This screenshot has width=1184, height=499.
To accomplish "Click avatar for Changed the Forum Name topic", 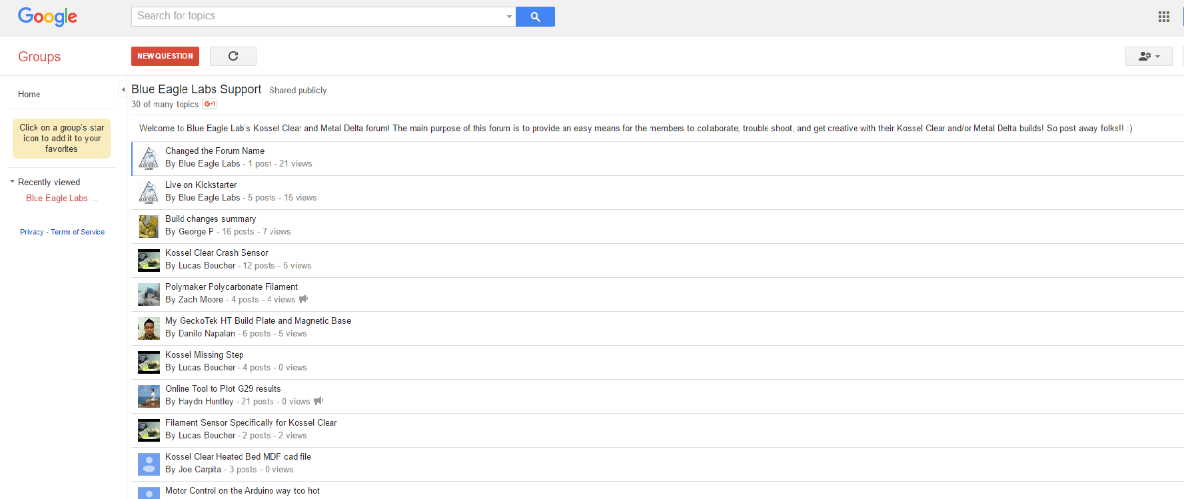I will tap(149, 159).
